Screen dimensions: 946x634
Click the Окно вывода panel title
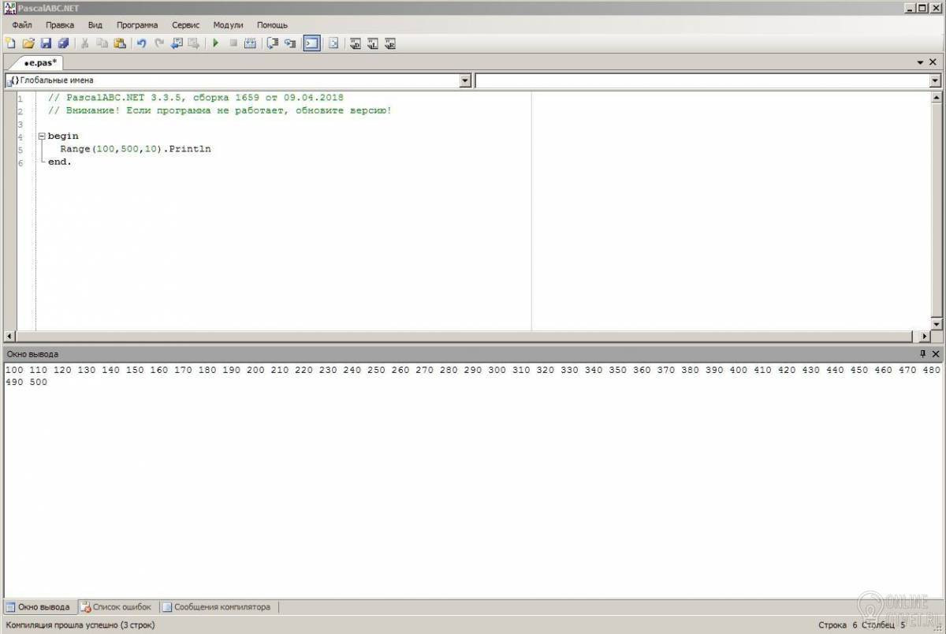click(x=32, y=354)
